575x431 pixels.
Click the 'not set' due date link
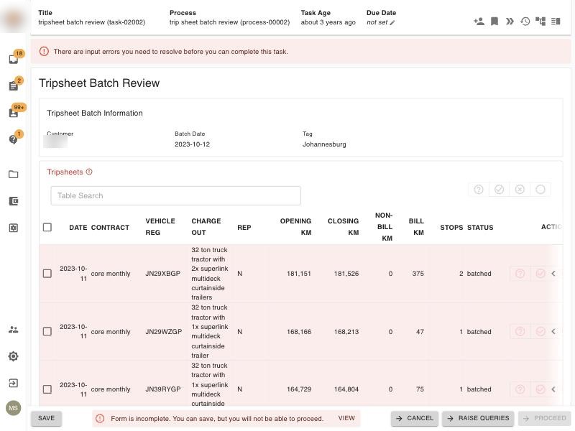click(377, 22)
